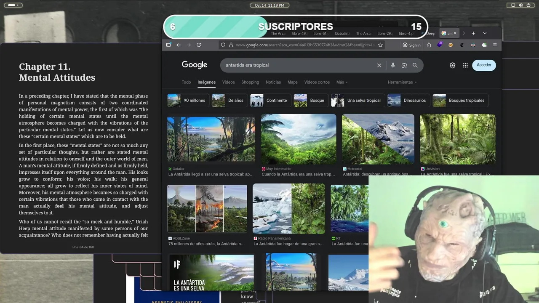The width and height of the screenshot is (539, 303).
Task: Open the Firefox hamburger application menu
Action: click(x=495, y=45)
